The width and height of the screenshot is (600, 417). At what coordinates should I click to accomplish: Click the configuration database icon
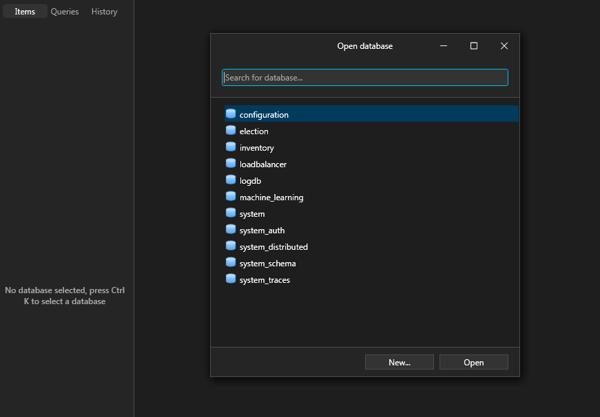point(231,114)
